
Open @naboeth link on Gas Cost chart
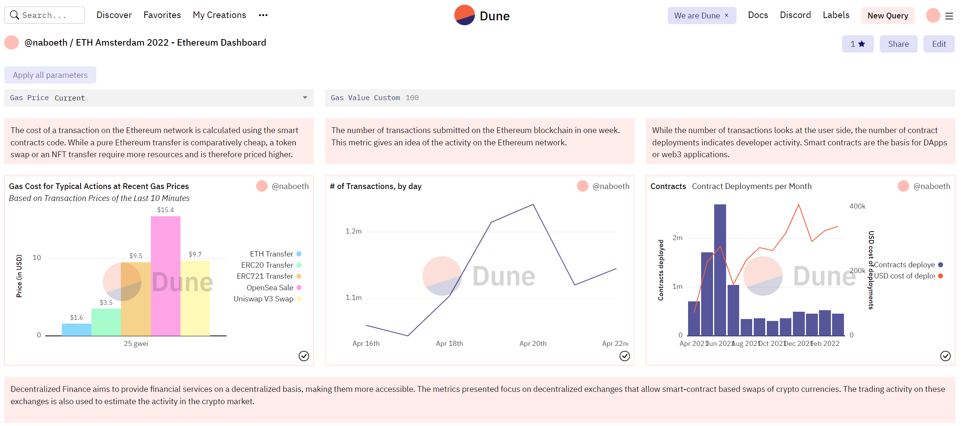(x=290, y=186)
